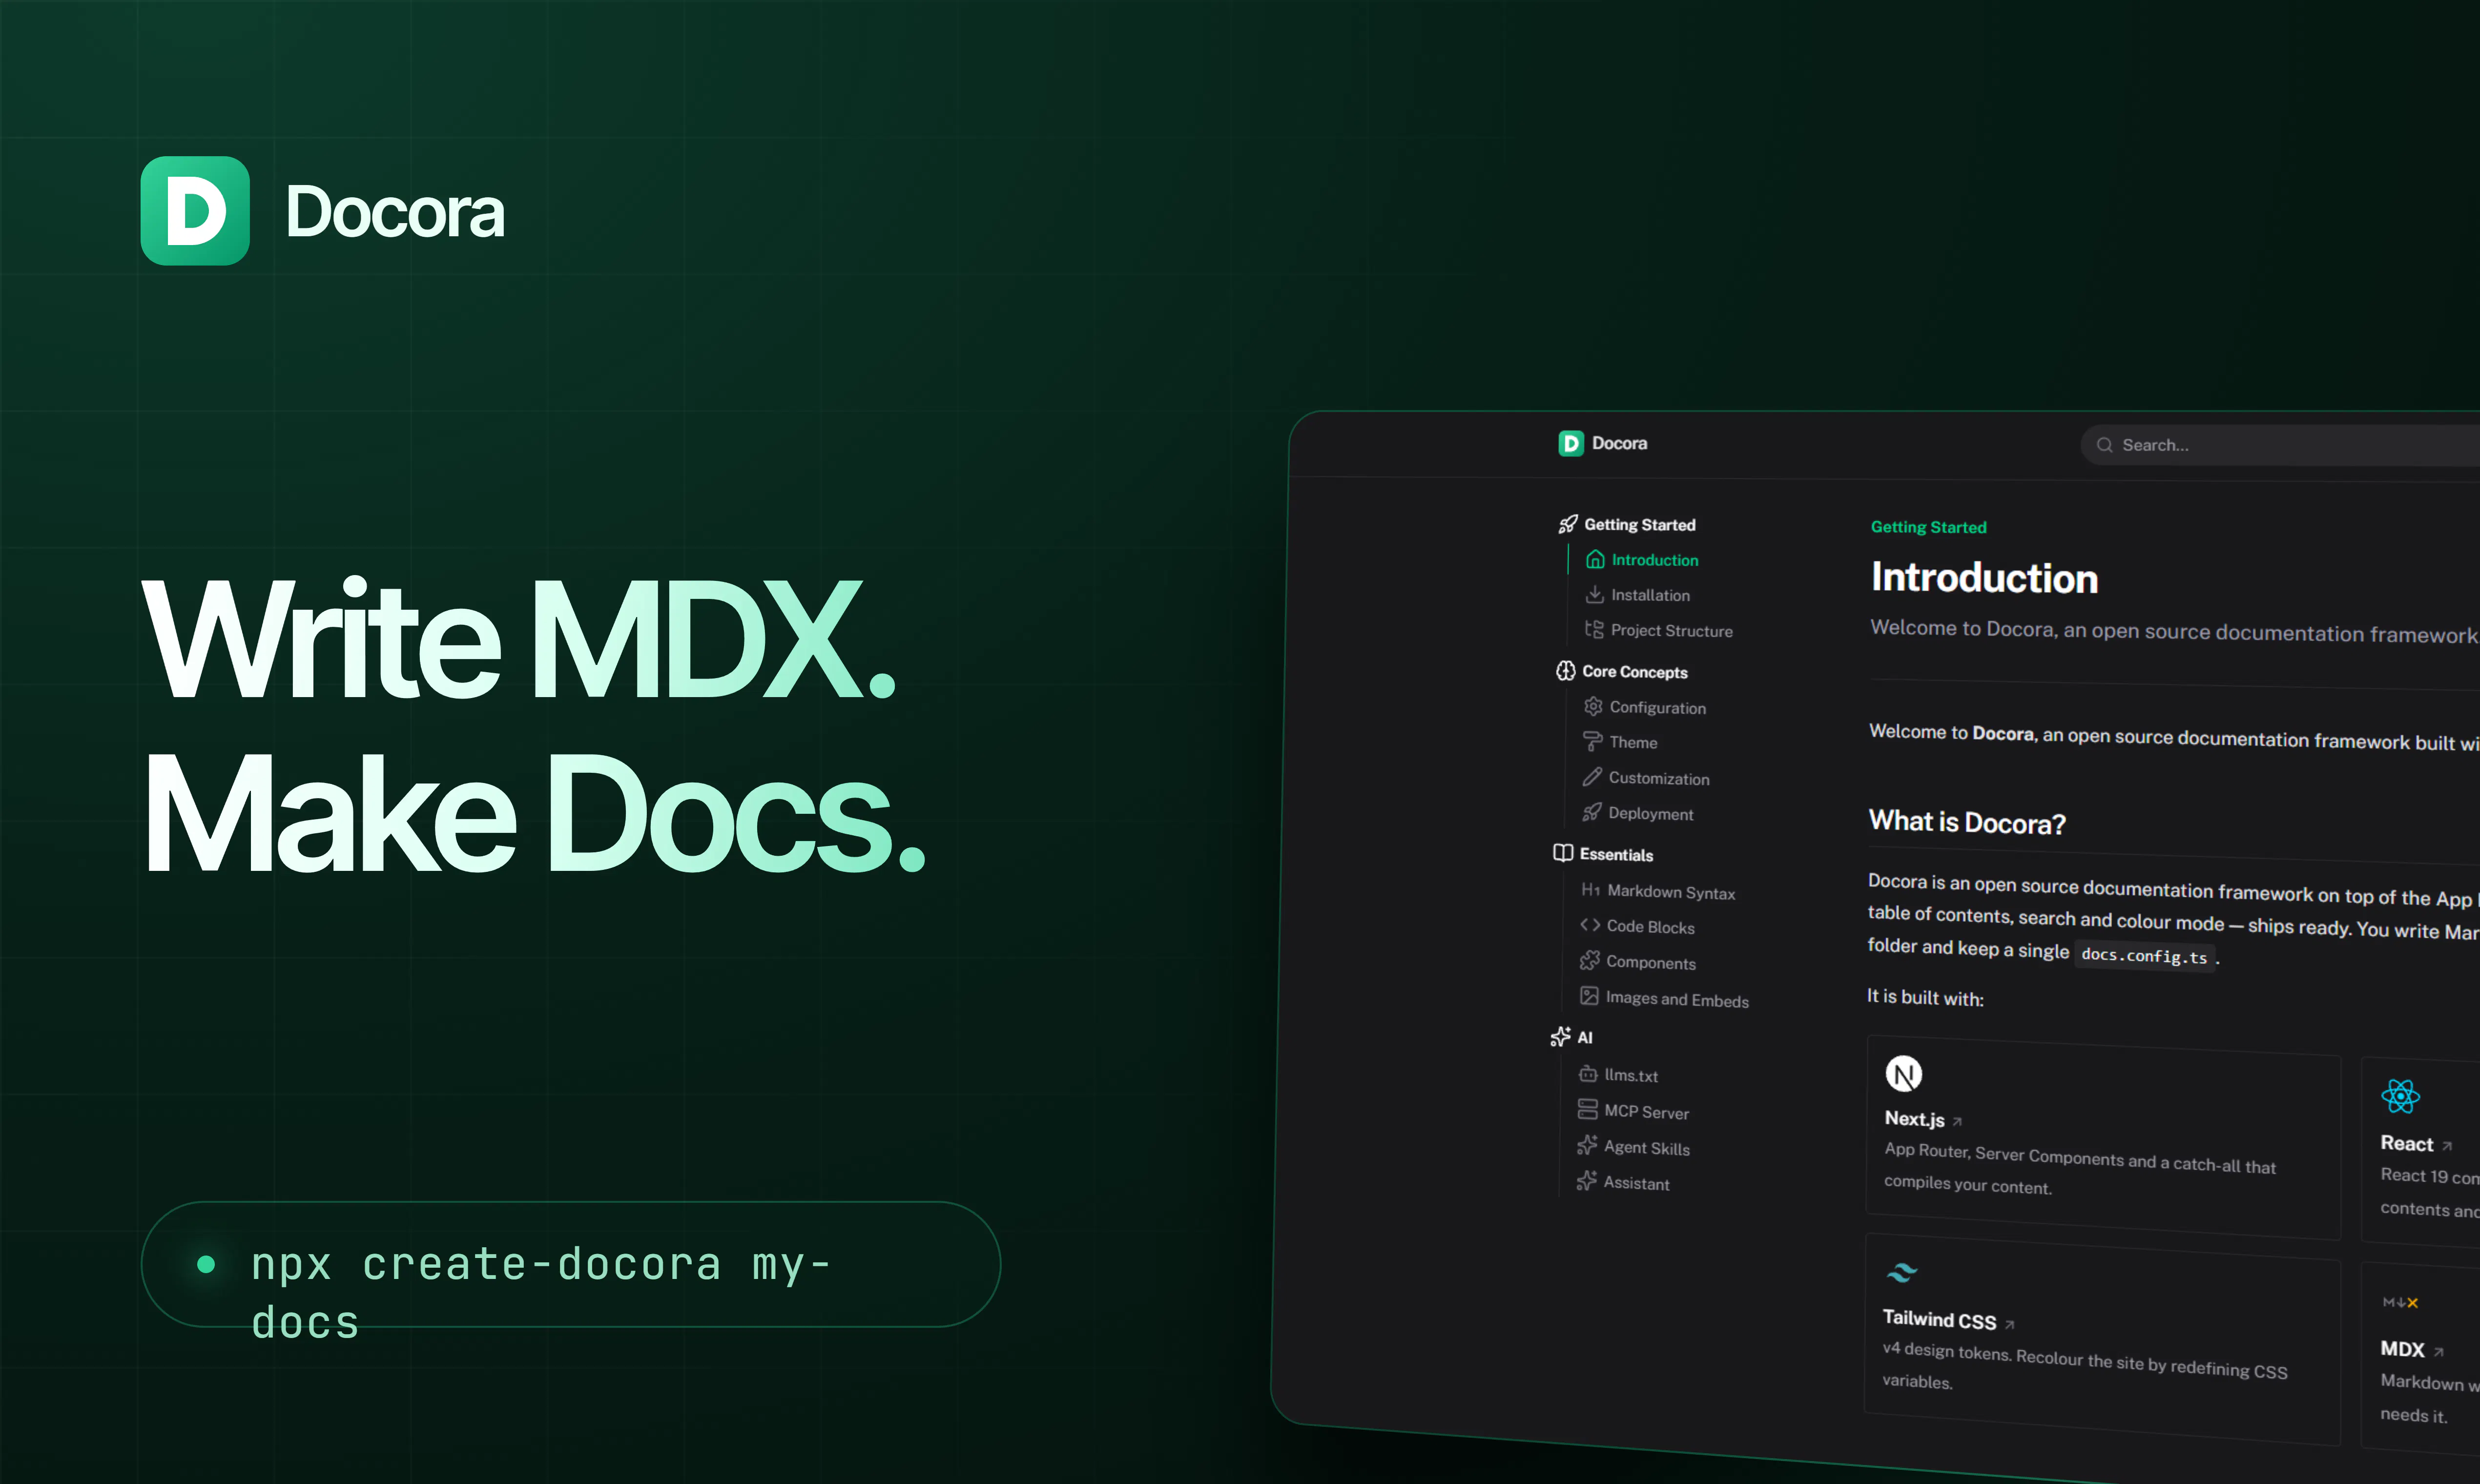This screenshot has height=1484, width=2480.
Task: Click the "Write MDX." headline text
Action: [x=519, y=639]
